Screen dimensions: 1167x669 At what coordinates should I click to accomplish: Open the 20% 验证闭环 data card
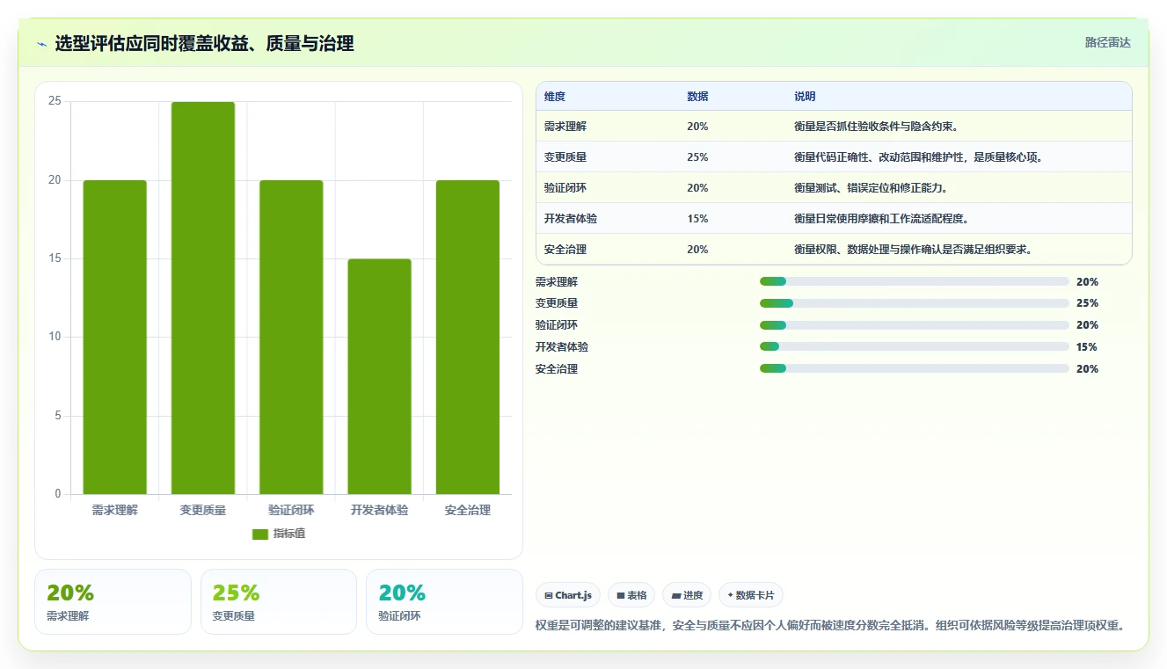444,601
